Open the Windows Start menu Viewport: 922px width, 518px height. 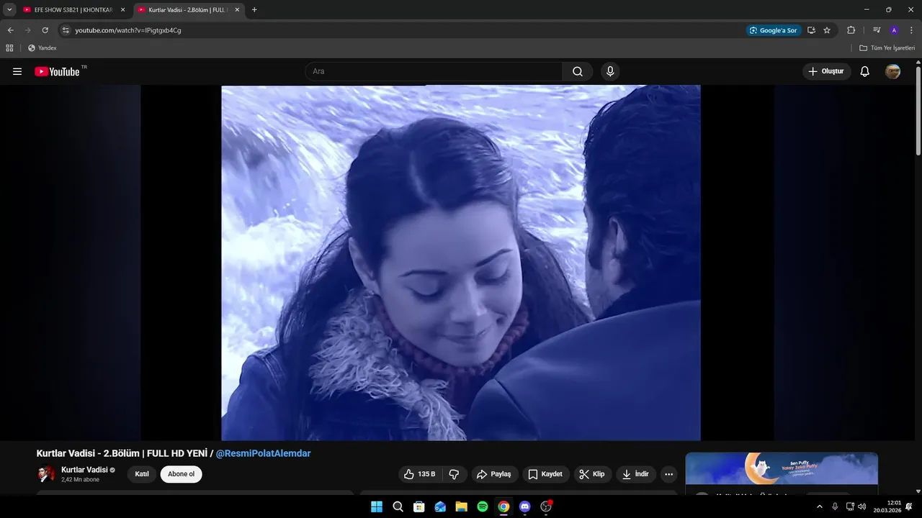pos(377,506)
